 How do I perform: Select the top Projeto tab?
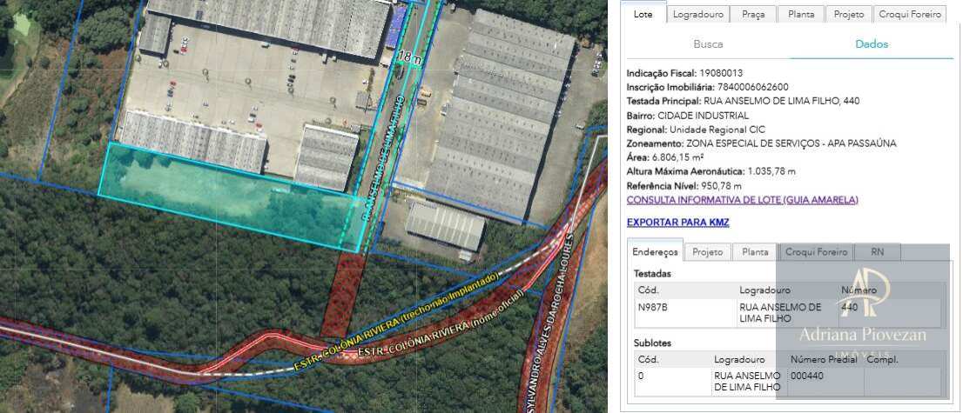pos(849,14)
